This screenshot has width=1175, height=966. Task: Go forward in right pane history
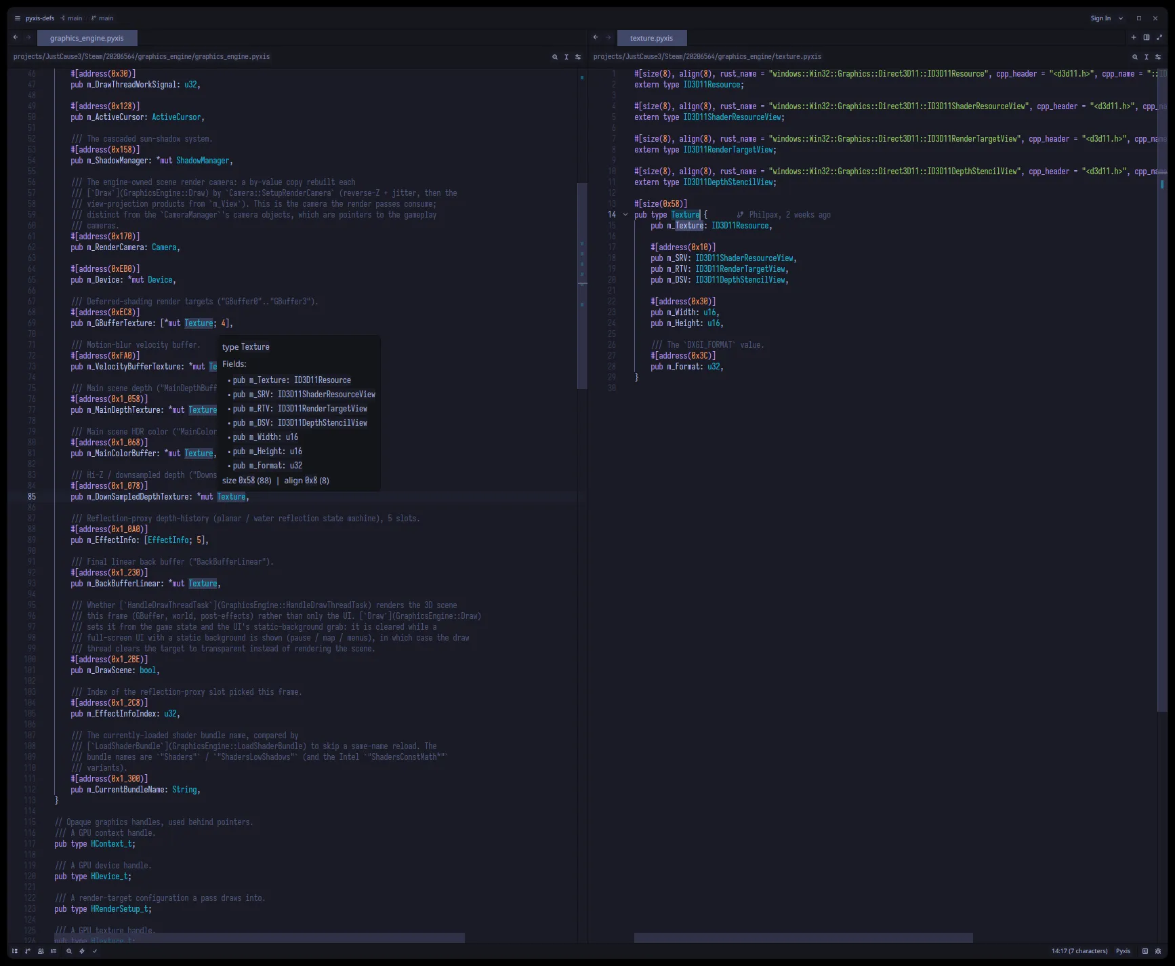pos(609,37)
